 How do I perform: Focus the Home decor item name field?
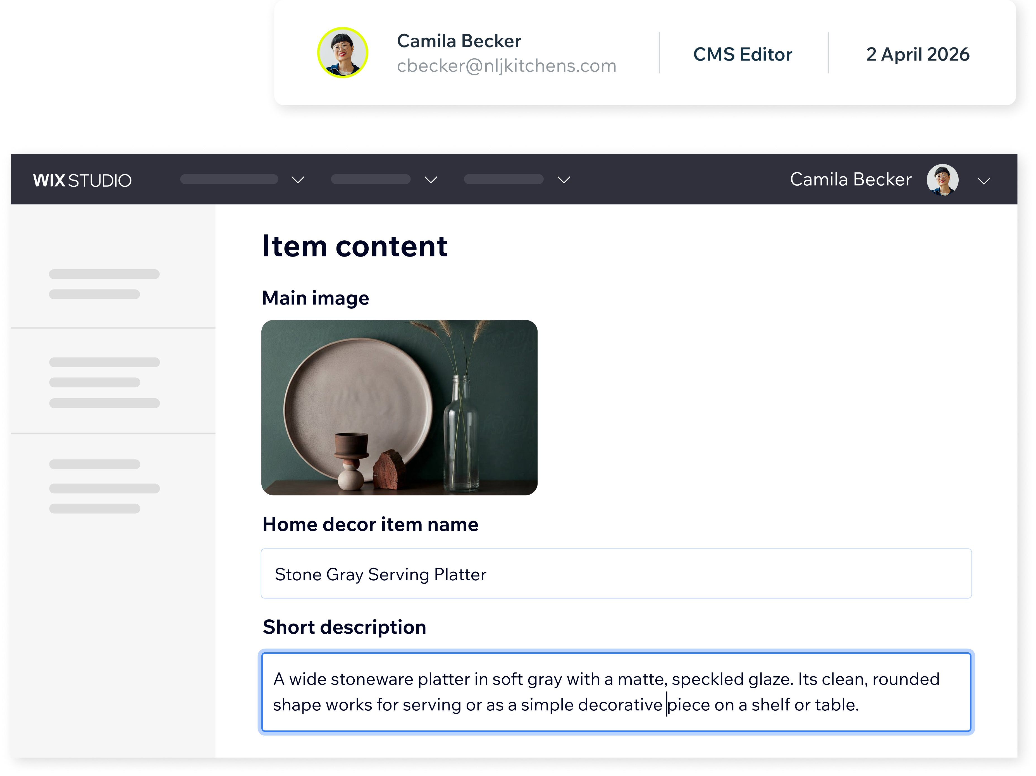(x=616, y=573)
